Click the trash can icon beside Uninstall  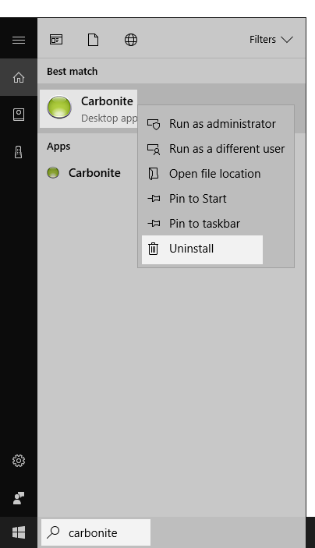pos(153,249)
